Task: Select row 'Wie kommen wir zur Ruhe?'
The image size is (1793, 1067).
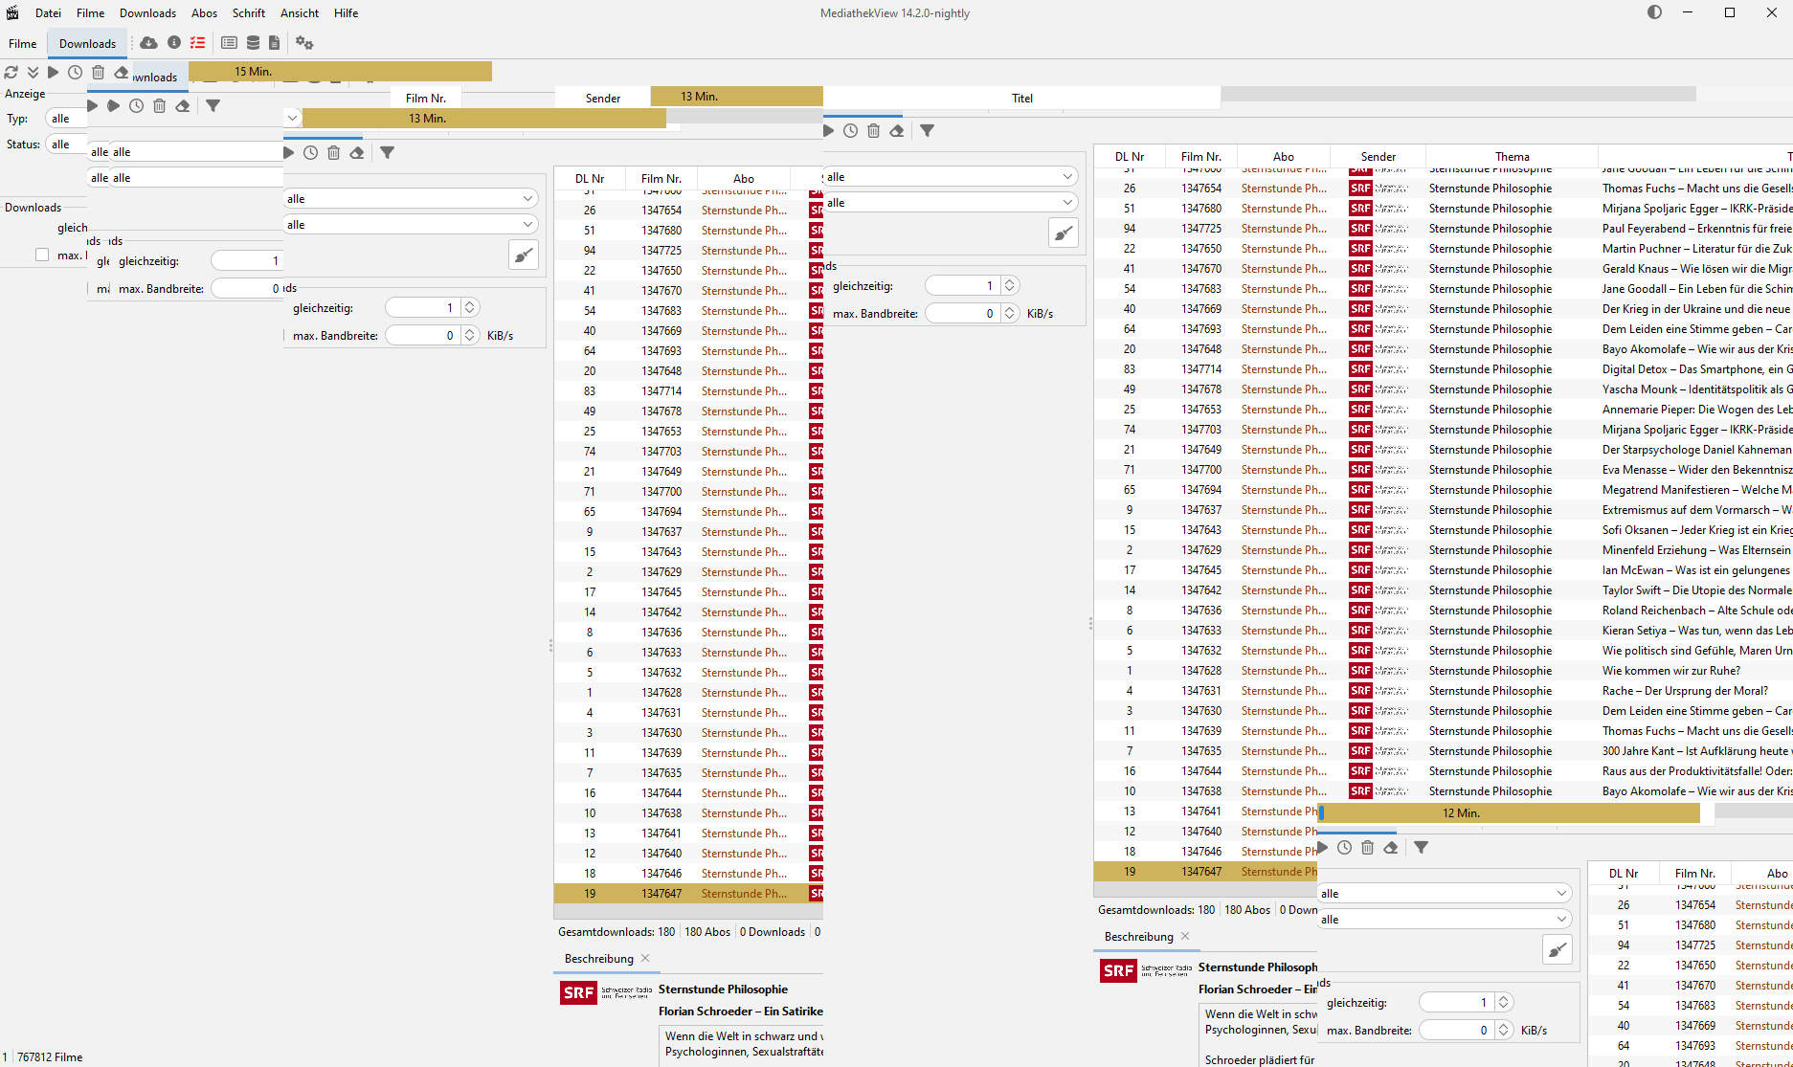Action: click(x=1444, y=671)
